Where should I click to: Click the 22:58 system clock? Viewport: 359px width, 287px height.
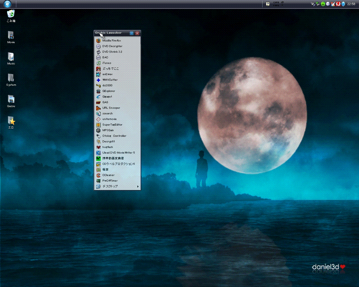351,4
